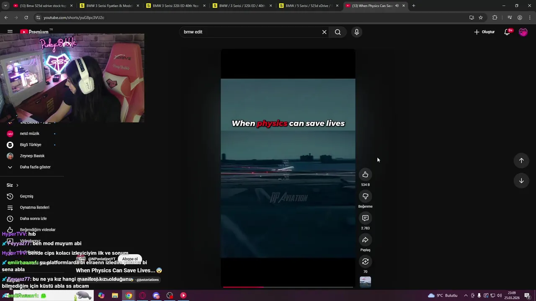Run search with magnifier button
536x301 pixels.
338,32
